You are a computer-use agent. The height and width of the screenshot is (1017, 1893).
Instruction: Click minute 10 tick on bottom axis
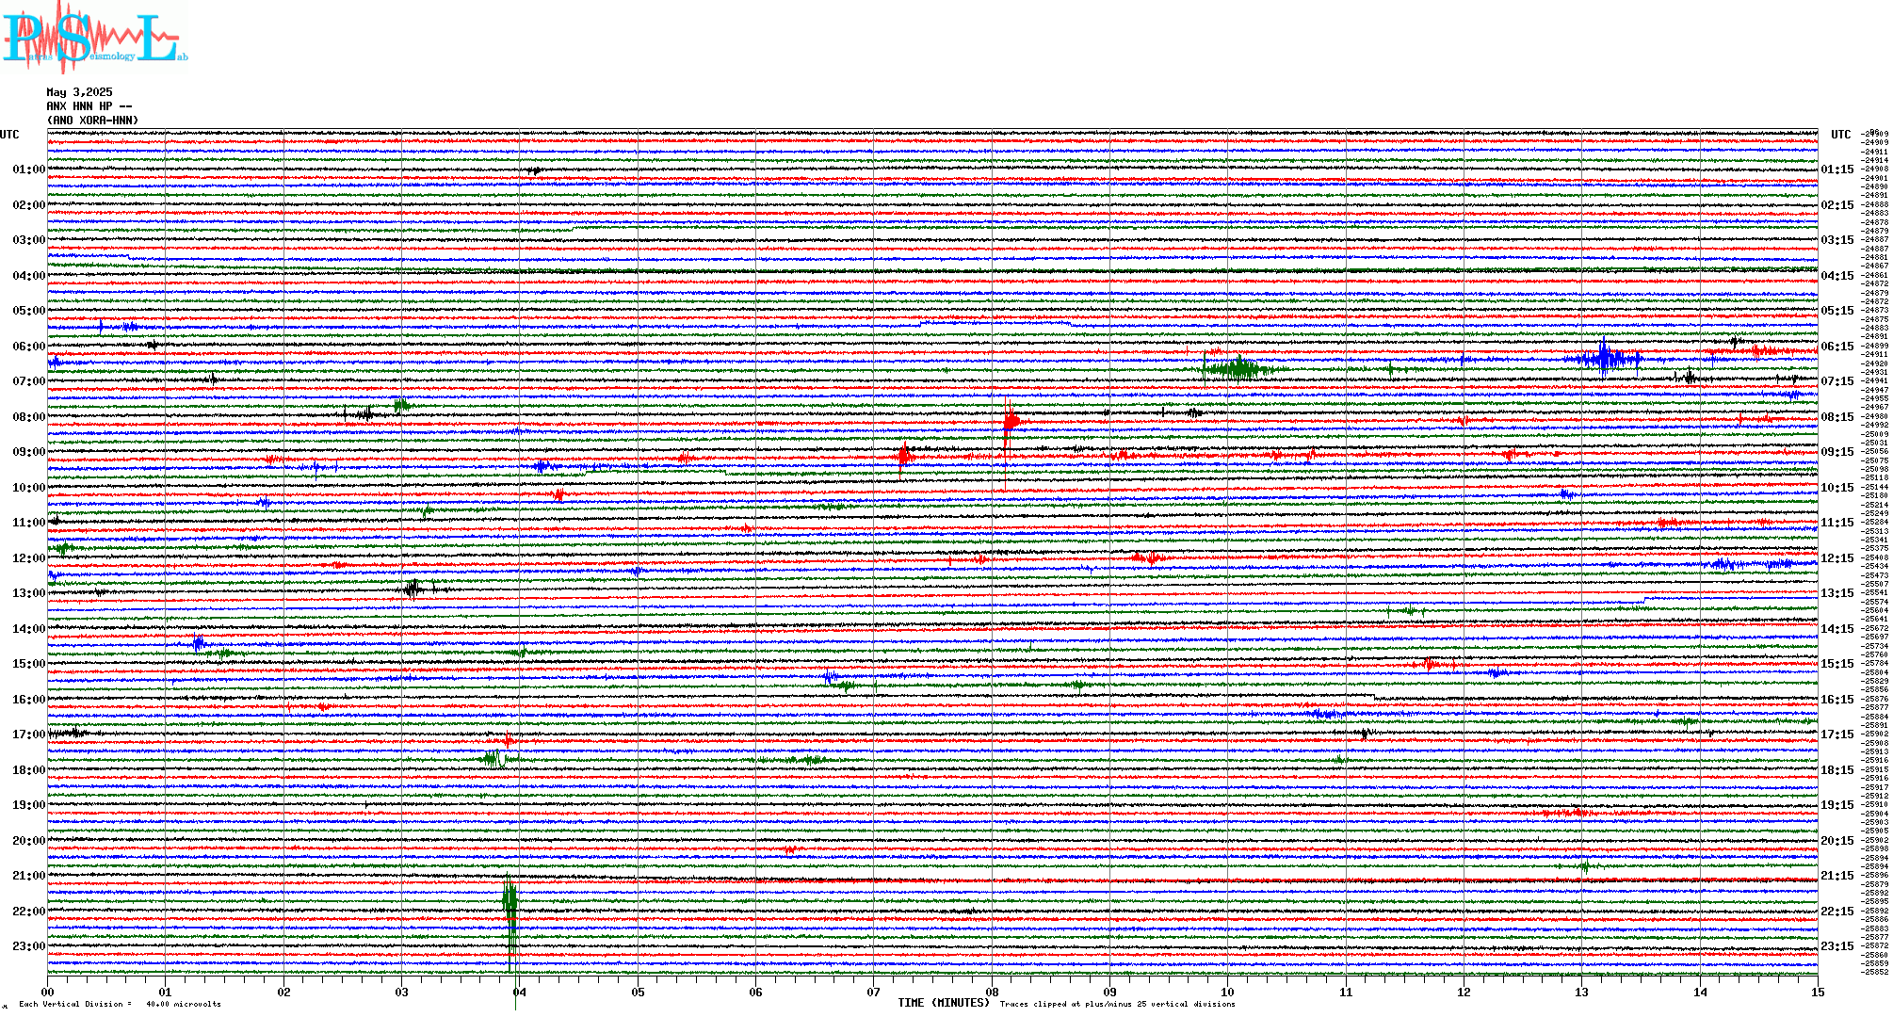pyautogui.click(x=1228, y=993)
